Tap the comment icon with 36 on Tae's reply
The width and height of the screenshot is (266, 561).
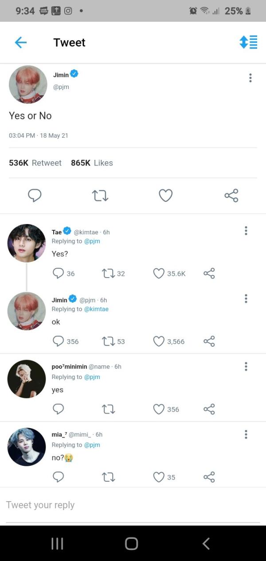(59, 274)
